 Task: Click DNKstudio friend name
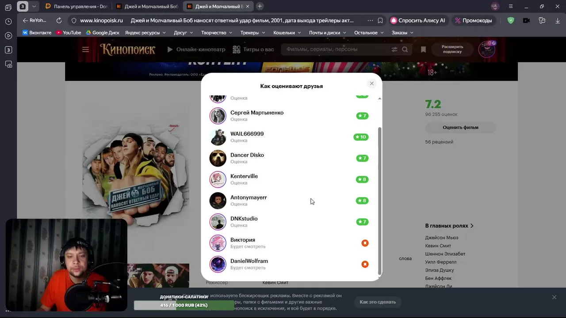pyautogui.click(x=244, y=219)
